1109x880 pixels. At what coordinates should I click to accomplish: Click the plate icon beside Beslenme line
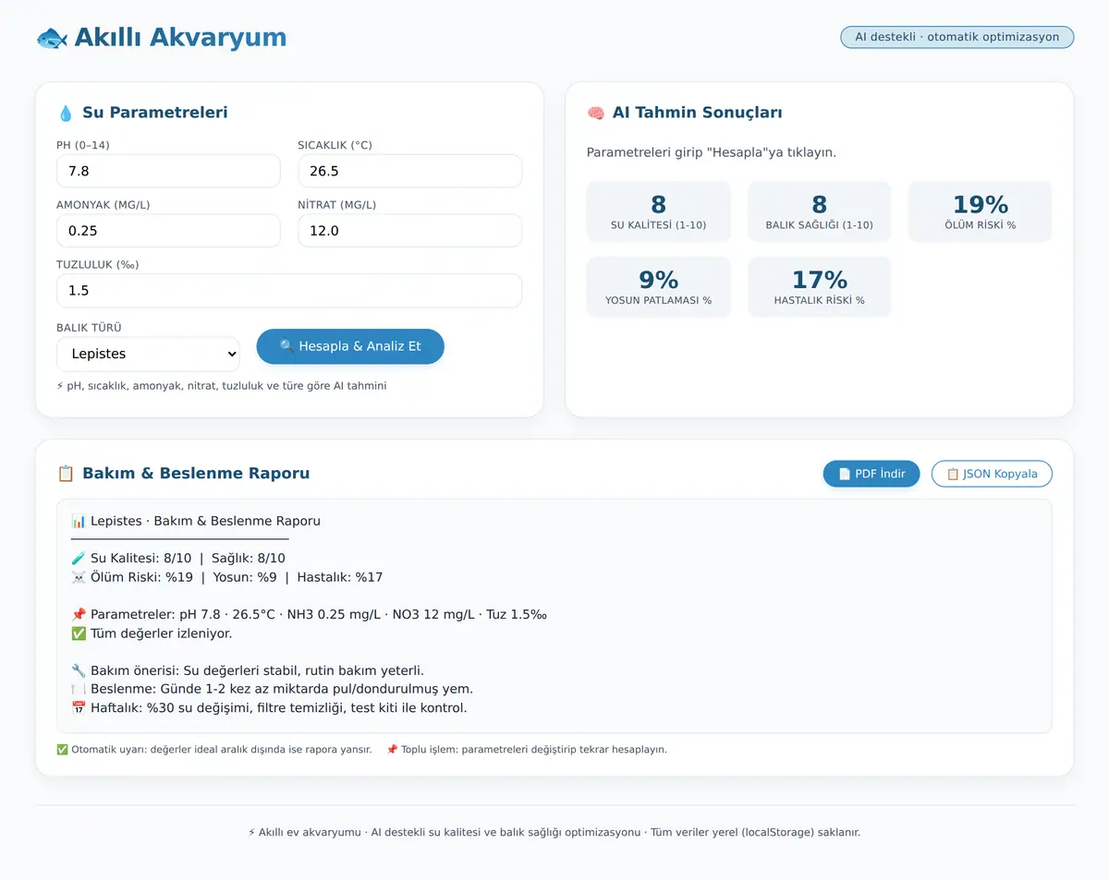click(79, 689)
